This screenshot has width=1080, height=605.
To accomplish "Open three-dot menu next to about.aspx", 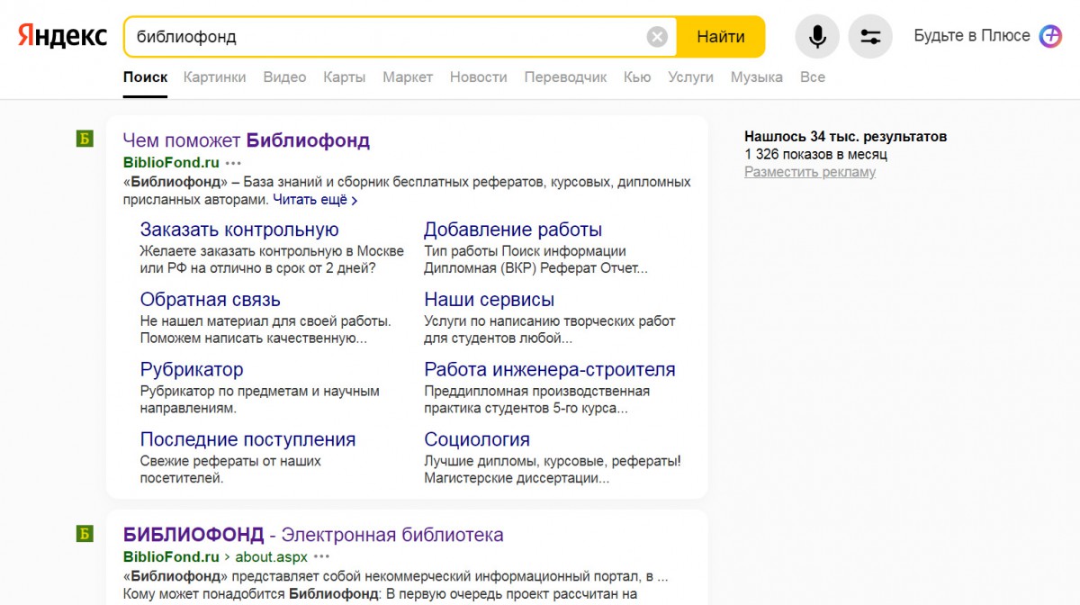I will tap(322, 556).
